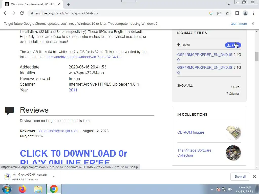Click the Scanner value Internet Archive HTML5 Uploader
259x194 pixels.
click(104, 84)
